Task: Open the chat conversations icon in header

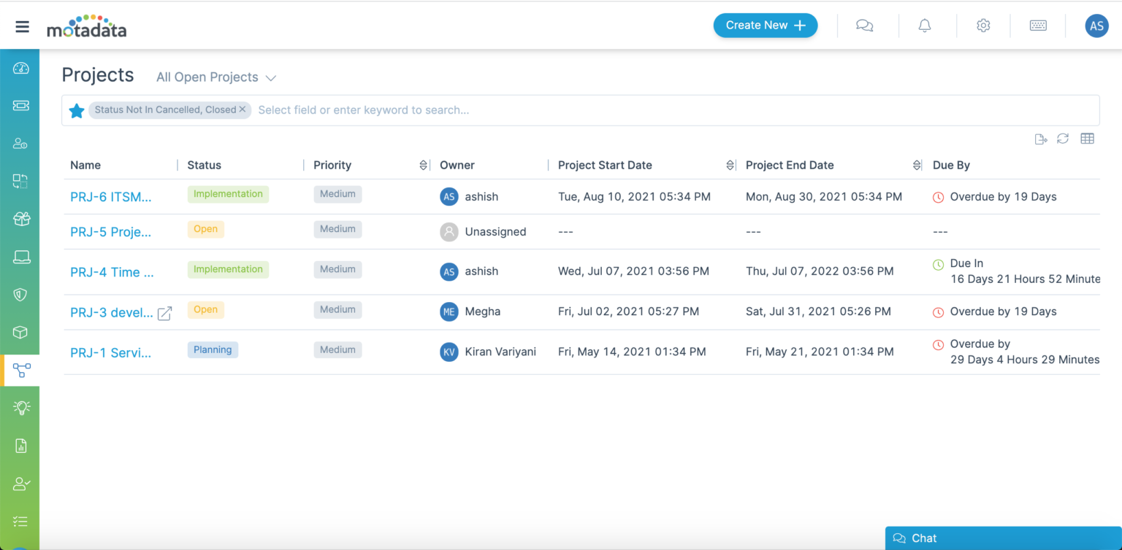Action: click(x=864, y=26)
